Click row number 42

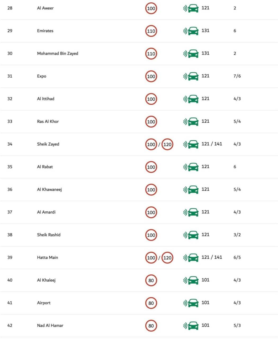tap(10, 325)
